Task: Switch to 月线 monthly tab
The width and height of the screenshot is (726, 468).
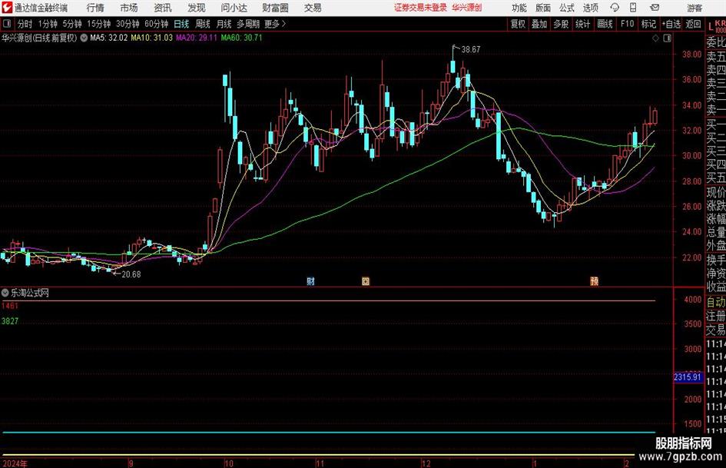Action: click(x=224, y=24)
